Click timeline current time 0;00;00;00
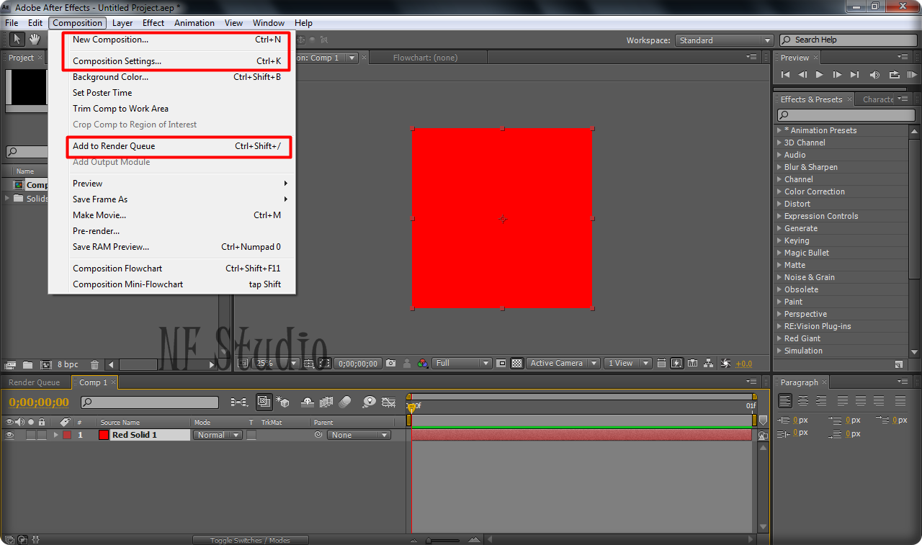This screenshot has width=922, height=545. 39,402
